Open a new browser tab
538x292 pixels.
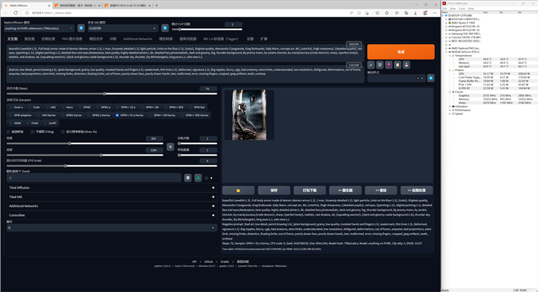157,5
